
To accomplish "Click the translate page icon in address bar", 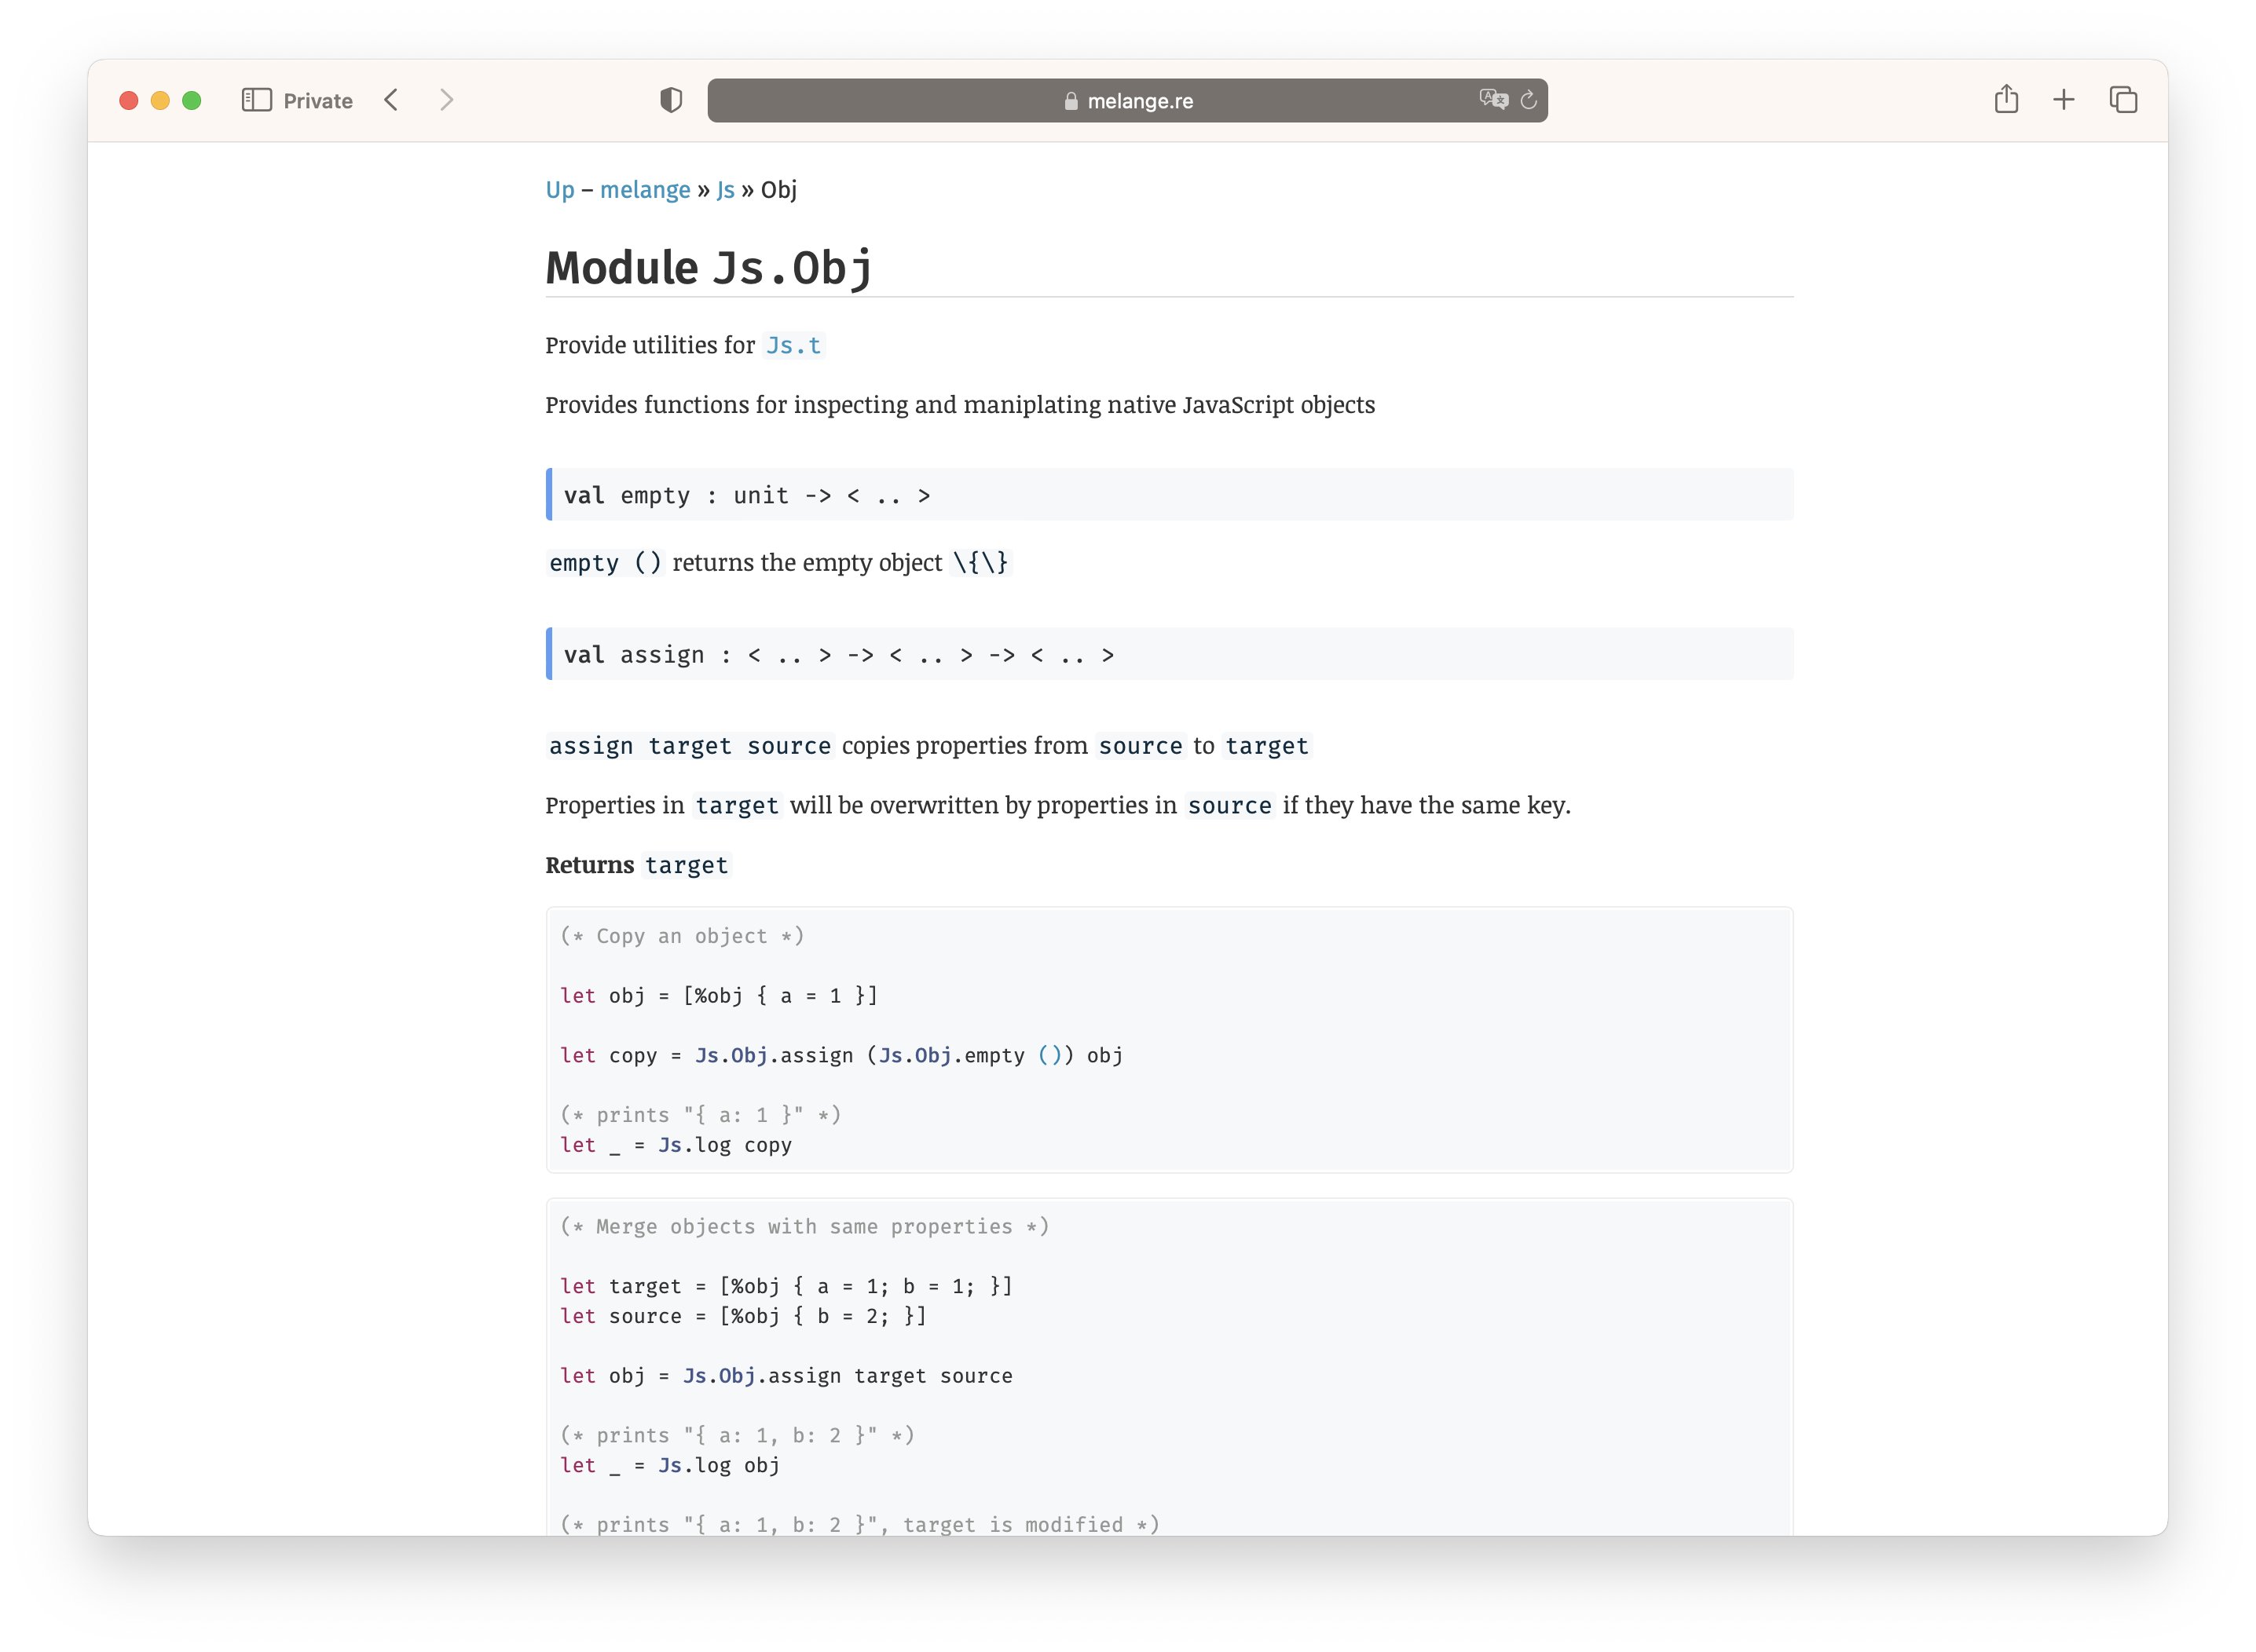I will [x=1492, y=100].
